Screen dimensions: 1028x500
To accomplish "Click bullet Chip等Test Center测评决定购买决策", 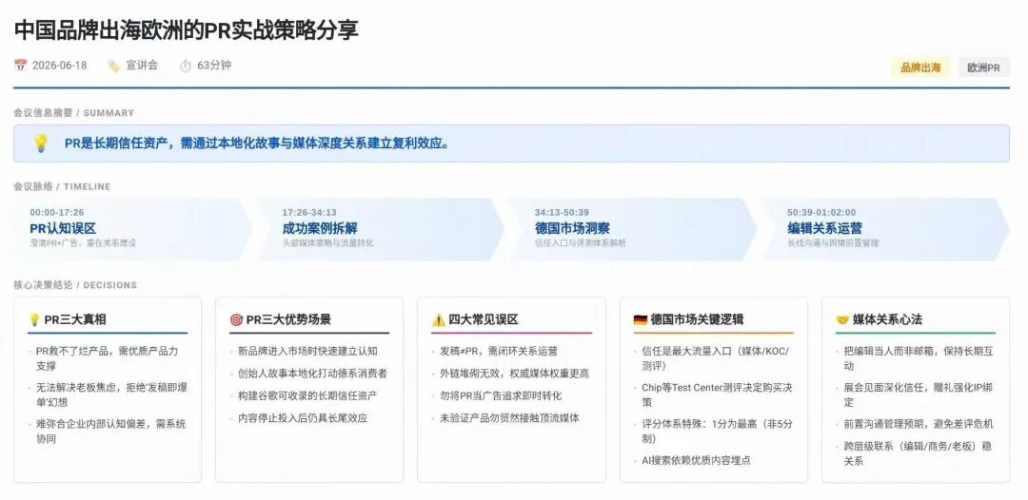I will pyautogui.click(x=718, y=394).
